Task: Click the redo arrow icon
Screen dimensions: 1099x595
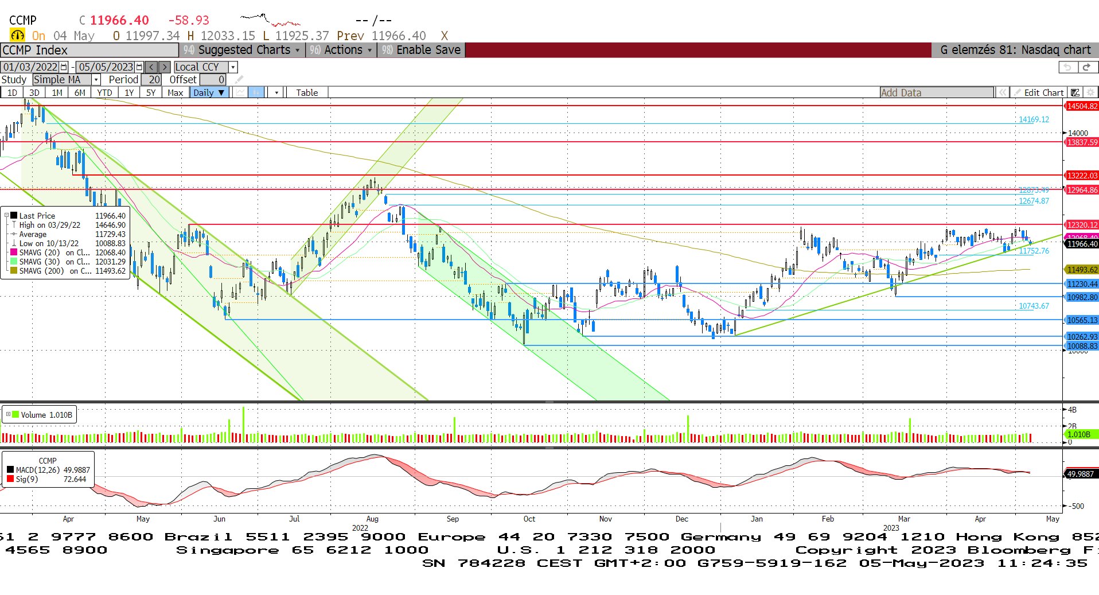Action: tap(1086, 67)
